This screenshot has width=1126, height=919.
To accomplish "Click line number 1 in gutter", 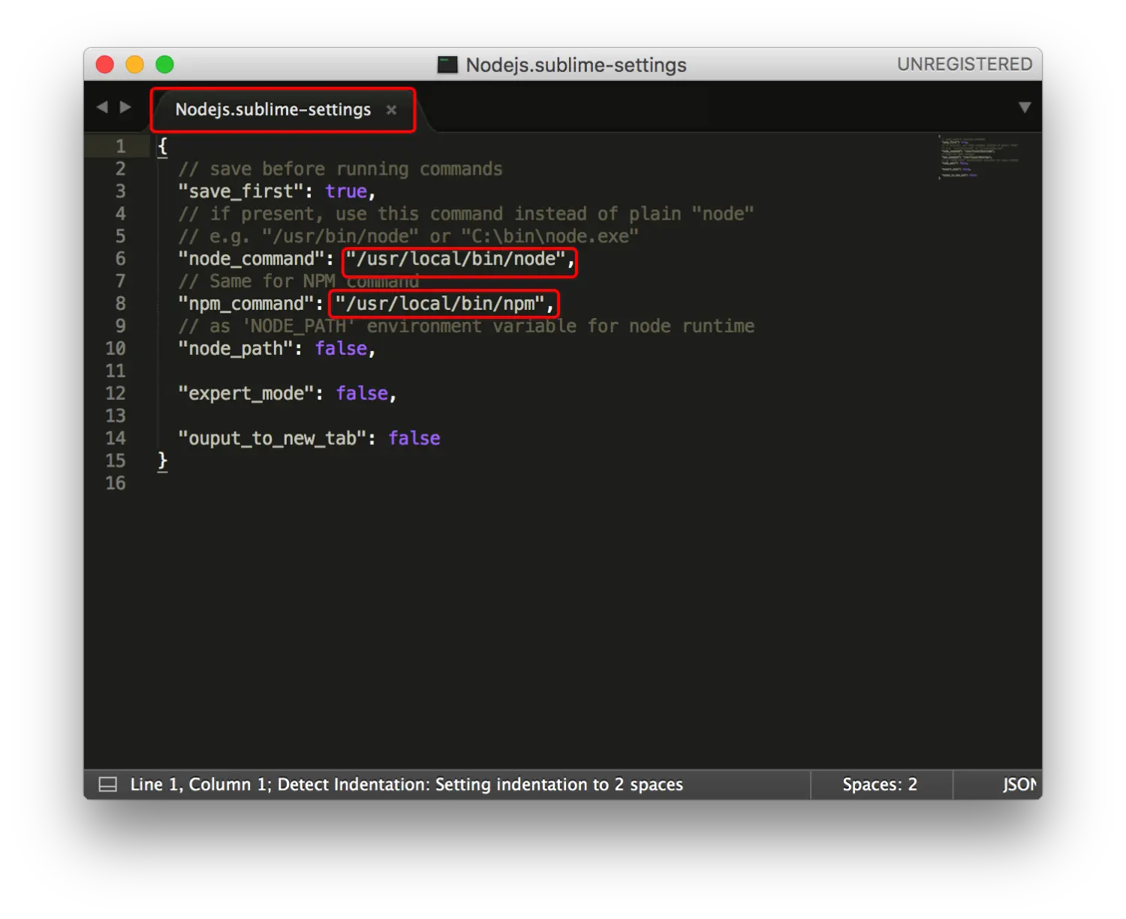I will coord(120,146).
